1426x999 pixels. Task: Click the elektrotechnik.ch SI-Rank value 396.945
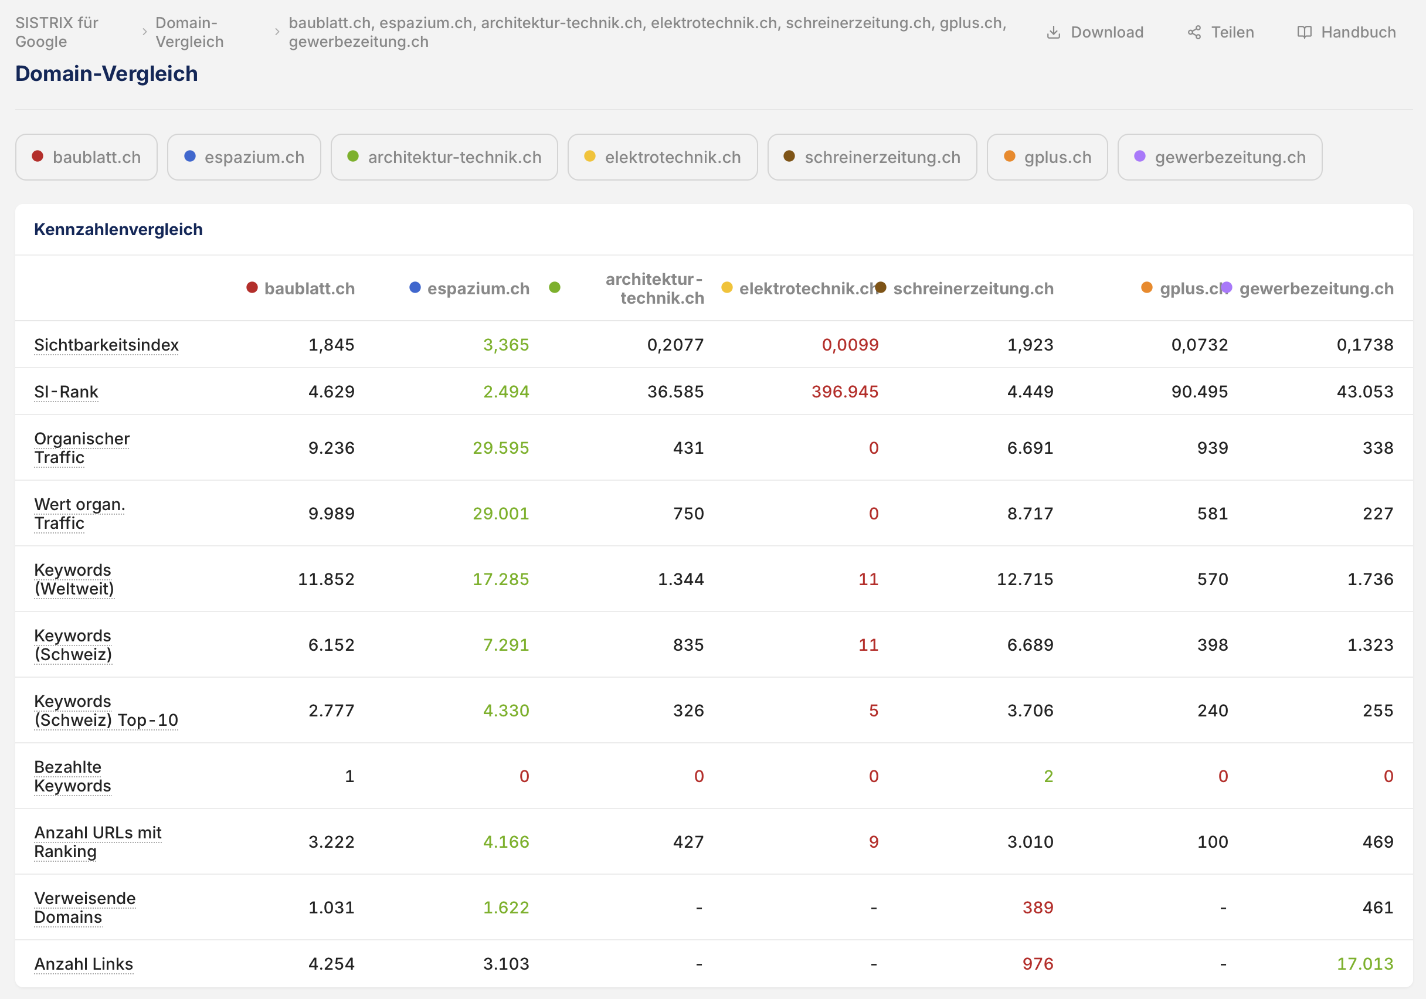click(845, 392)
